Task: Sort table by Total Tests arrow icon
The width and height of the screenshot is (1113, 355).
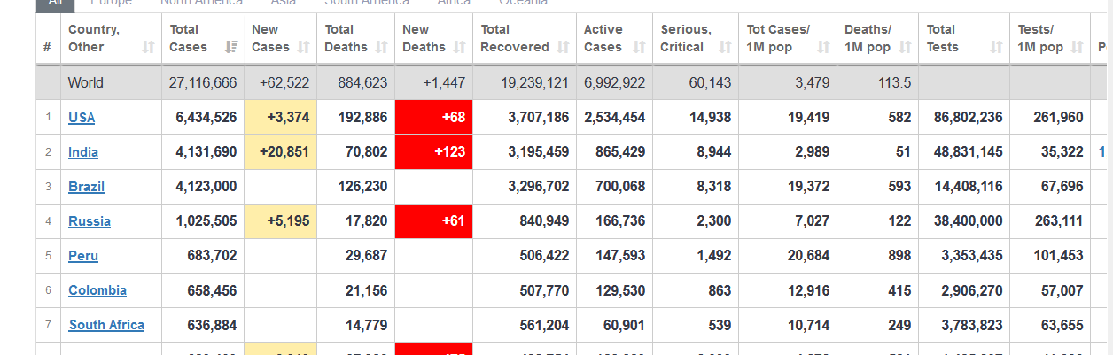Action: tap(996, 47)
